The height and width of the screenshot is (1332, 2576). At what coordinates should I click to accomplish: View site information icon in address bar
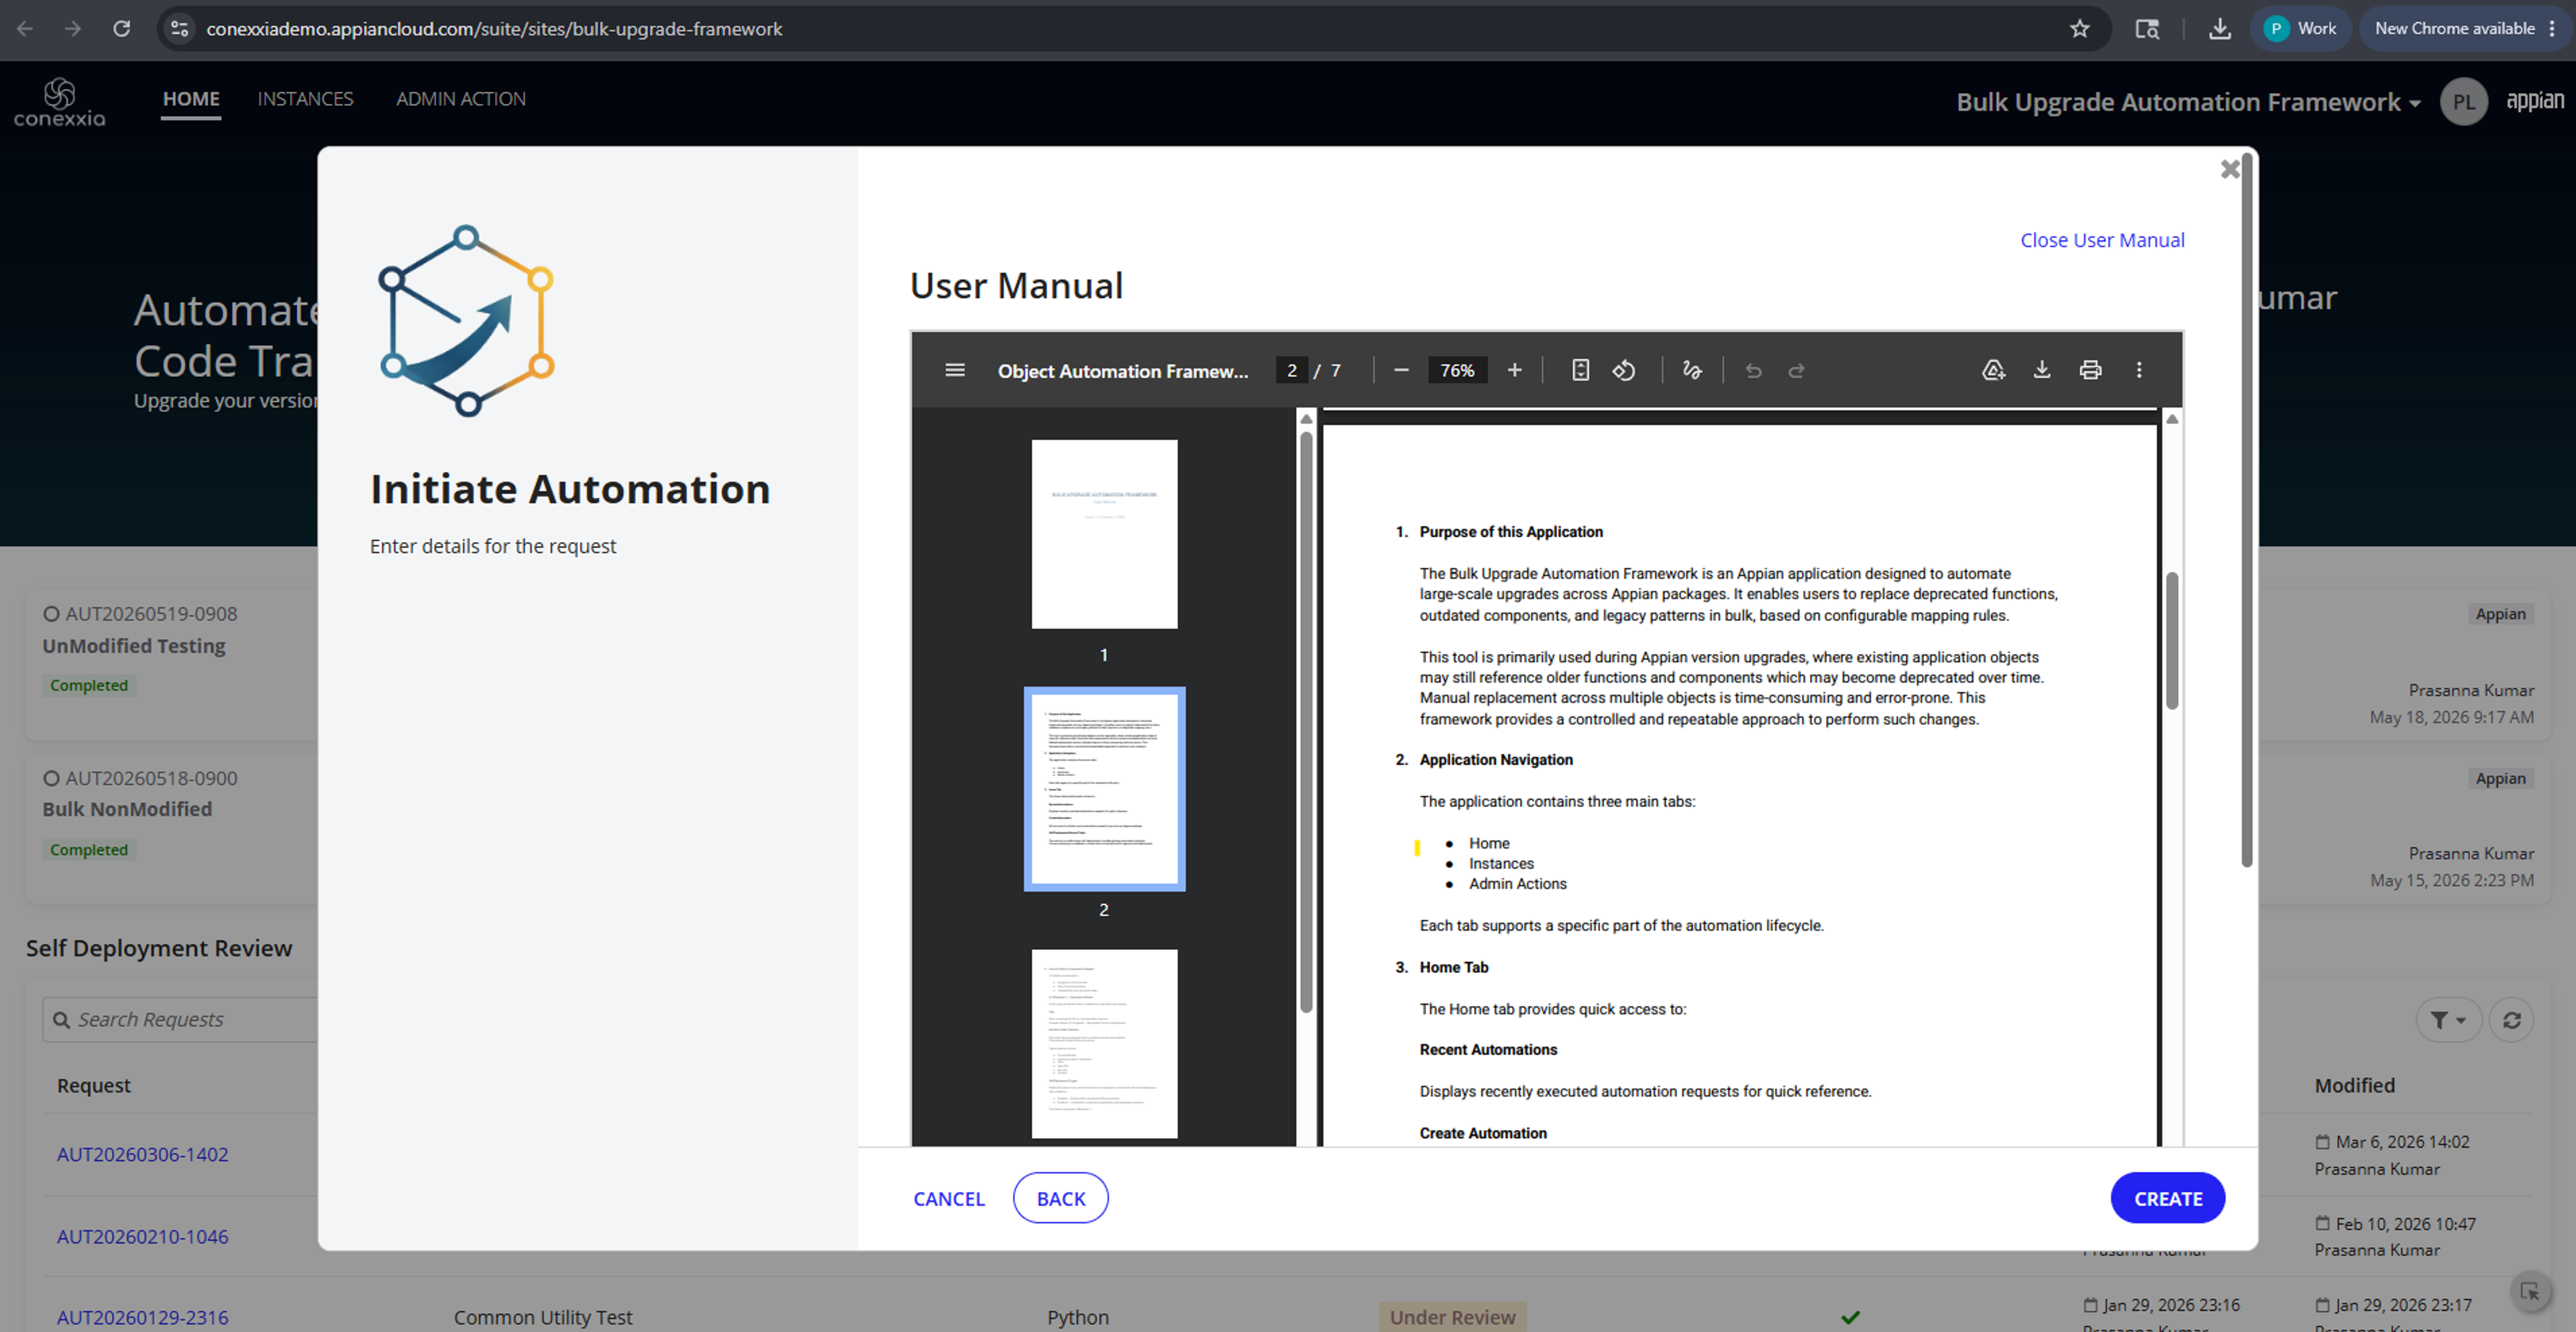click(180, 28)
